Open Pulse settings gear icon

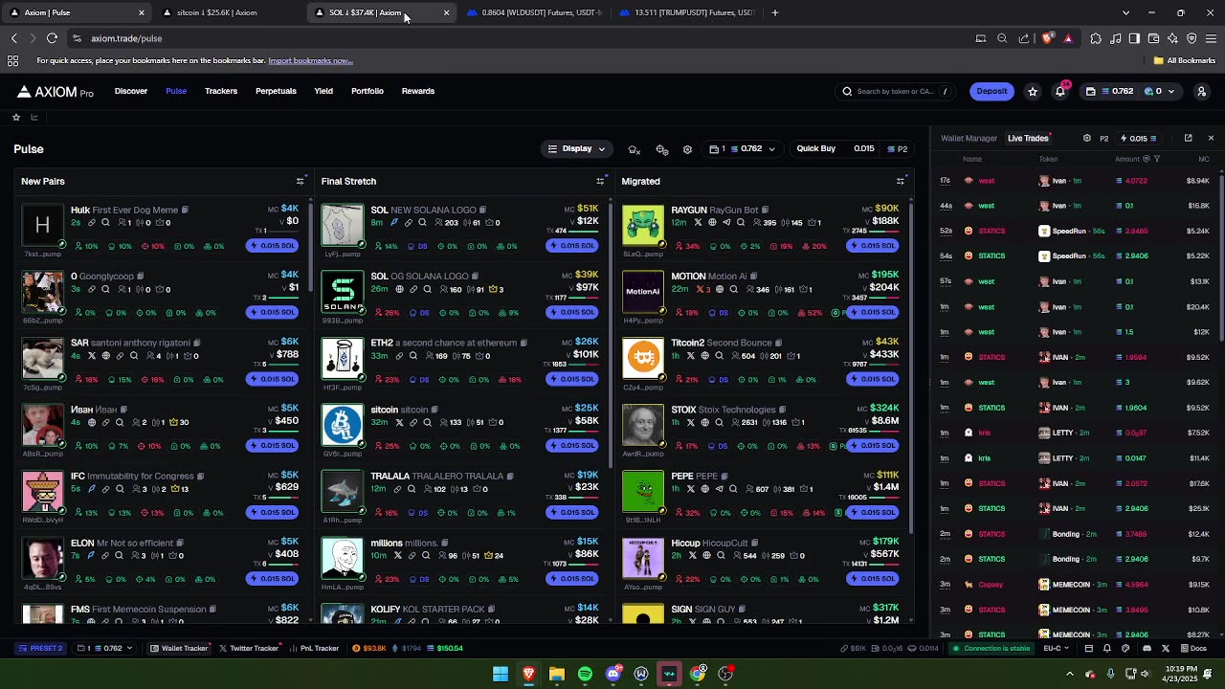(x=687, y=149)
